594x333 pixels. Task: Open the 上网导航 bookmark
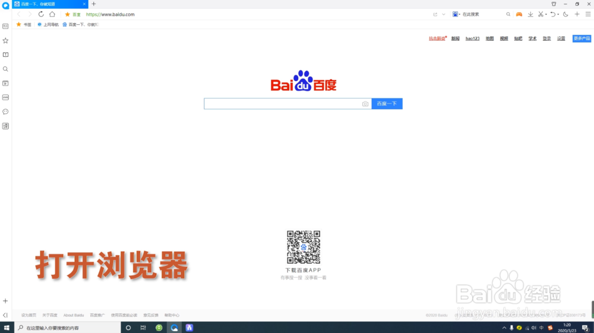[x=48, y=24]
